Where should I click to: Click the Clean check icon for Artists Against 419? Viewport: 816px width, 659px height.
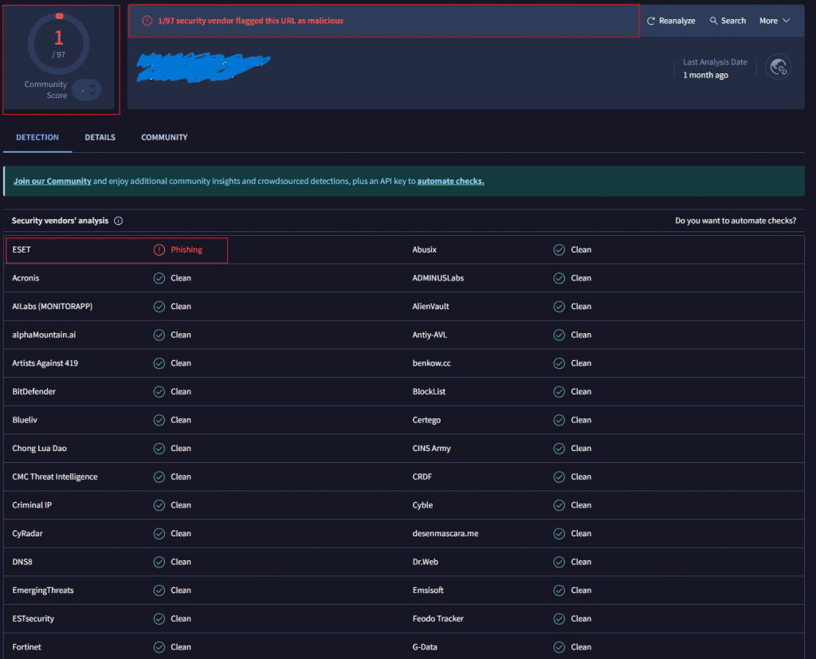(159, 363)
